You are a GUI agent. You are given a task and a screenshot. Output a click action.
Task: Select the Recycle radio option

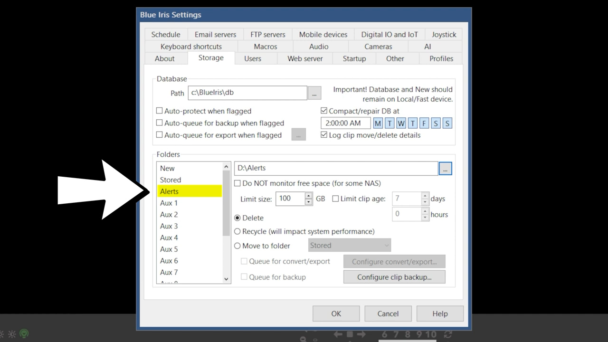click(x=237, y=231)
